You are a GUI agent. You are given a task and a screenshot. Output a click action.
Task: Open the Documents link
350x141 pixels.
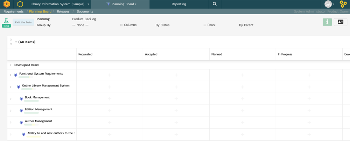click(x=85, y=12)
